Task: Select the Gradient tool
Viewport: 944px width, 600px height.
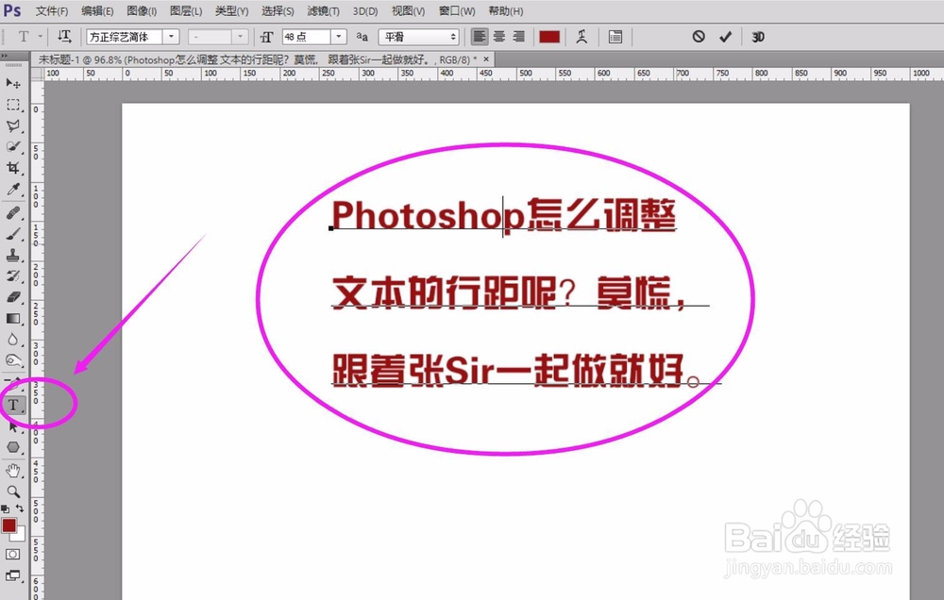Action: coord(13,318)
